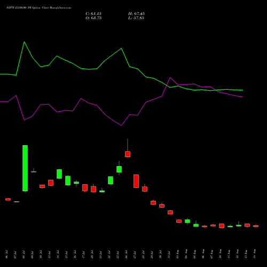This screenshot has width=267, height=267.
Task: Click the low value 'L: 57.85'
Action: (136, 18)
